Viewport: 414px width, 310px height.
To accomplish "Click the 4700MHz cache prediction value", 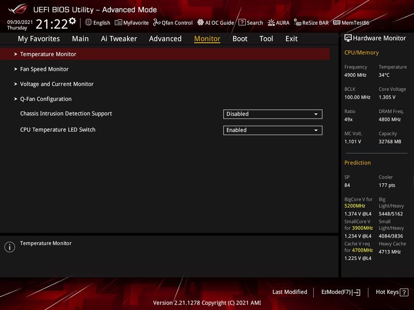I will click(362, 250).
